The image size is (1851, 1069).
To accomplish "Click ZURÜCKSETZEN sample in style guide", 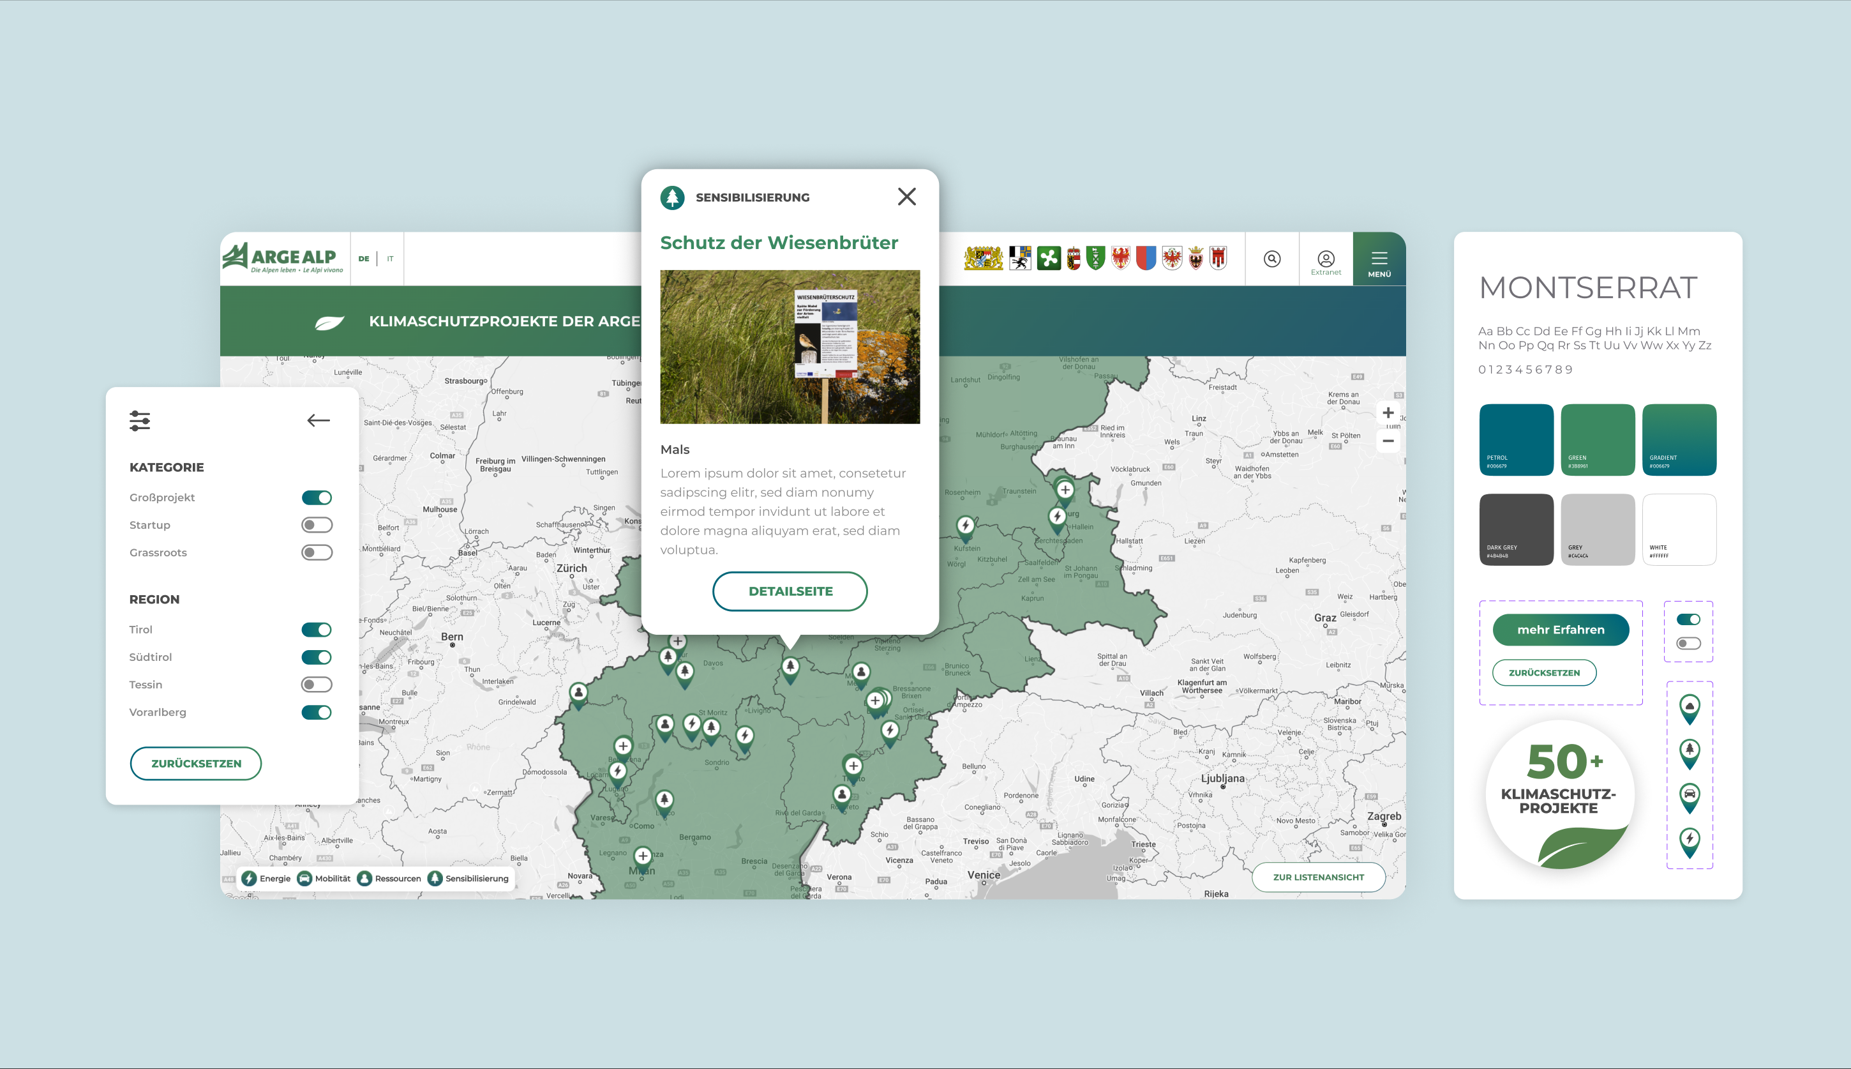I will click(1545, 672).
